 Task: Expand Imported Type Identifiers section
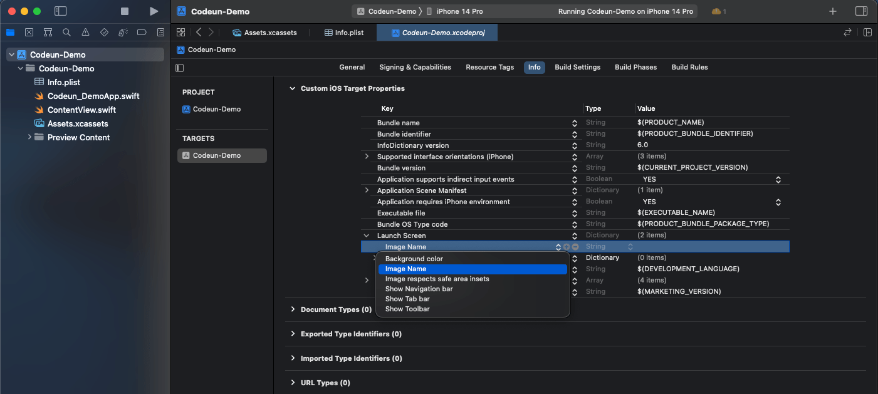(292, 358)
